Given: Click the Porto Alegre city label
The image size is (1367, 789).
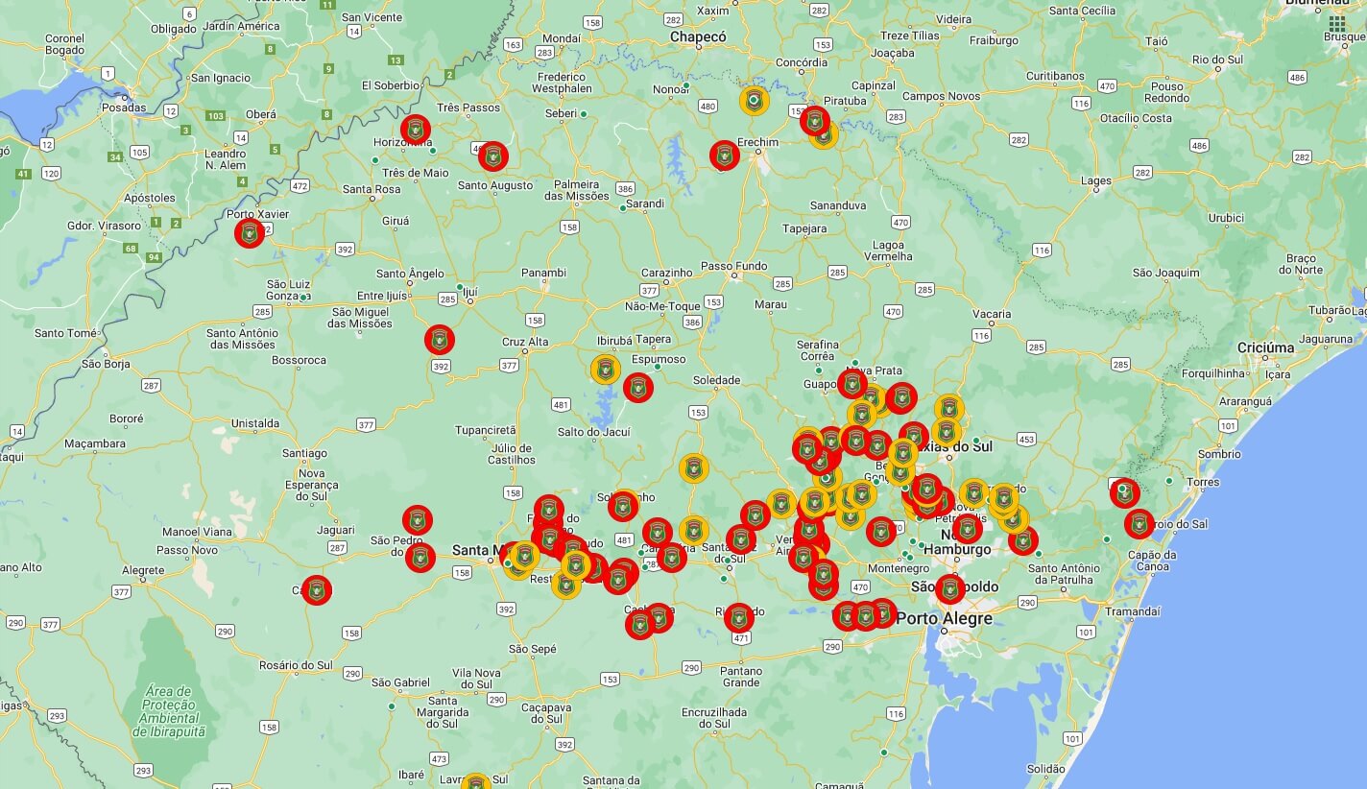Looking at the screenshot, I should (945, 619).
